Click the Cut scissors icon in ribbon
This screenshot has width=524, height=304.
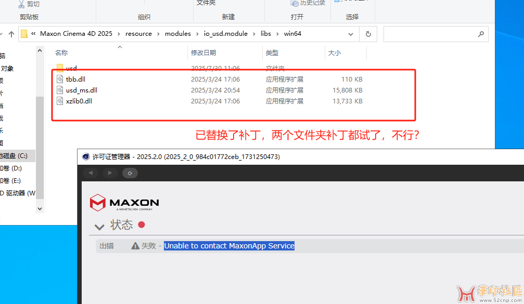(21, 4)
